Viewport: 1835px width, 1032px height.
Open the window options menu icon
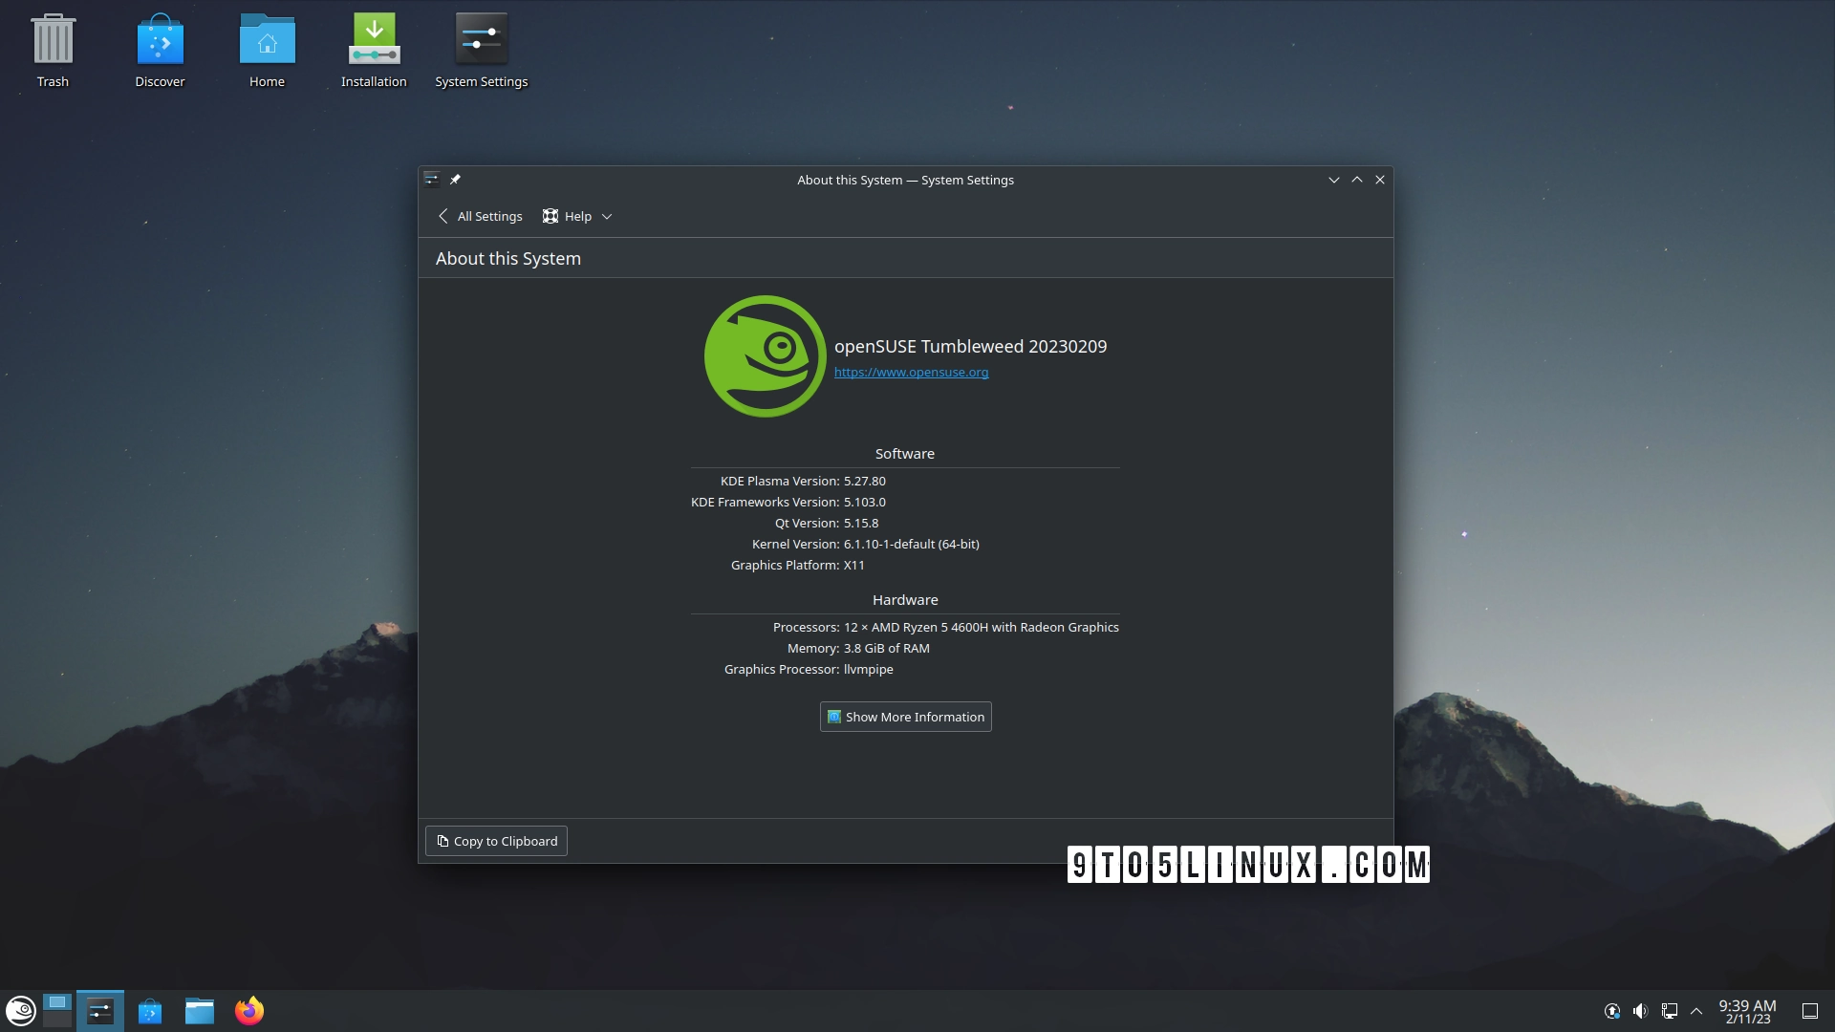pos(432,179)
